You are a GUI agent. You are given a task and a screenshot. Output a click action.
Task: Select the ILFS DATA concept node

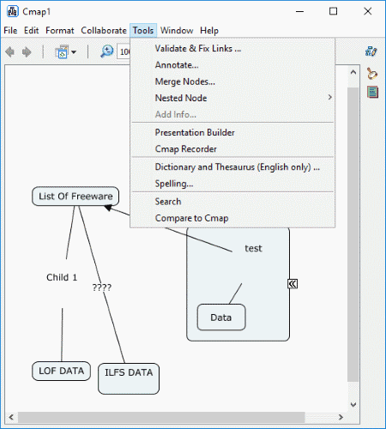point(129,378)
